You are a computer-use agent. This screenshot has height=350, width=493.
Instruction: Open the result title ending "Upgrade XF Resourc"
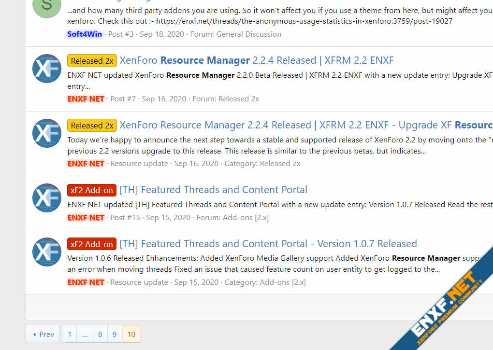(306, 125)
